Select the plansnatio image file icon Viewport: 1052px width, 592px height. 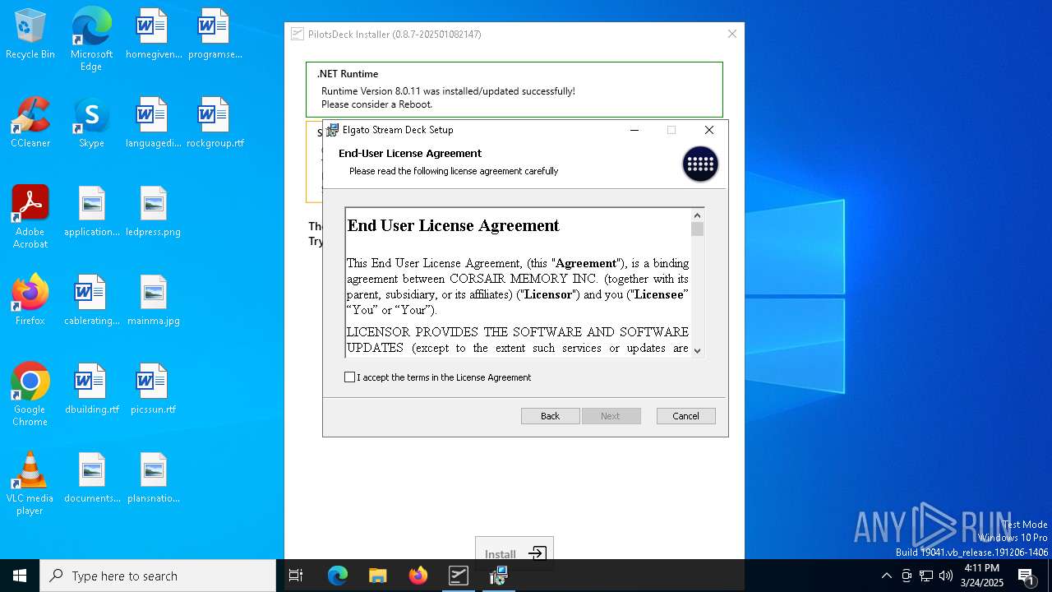pos(153,479)
